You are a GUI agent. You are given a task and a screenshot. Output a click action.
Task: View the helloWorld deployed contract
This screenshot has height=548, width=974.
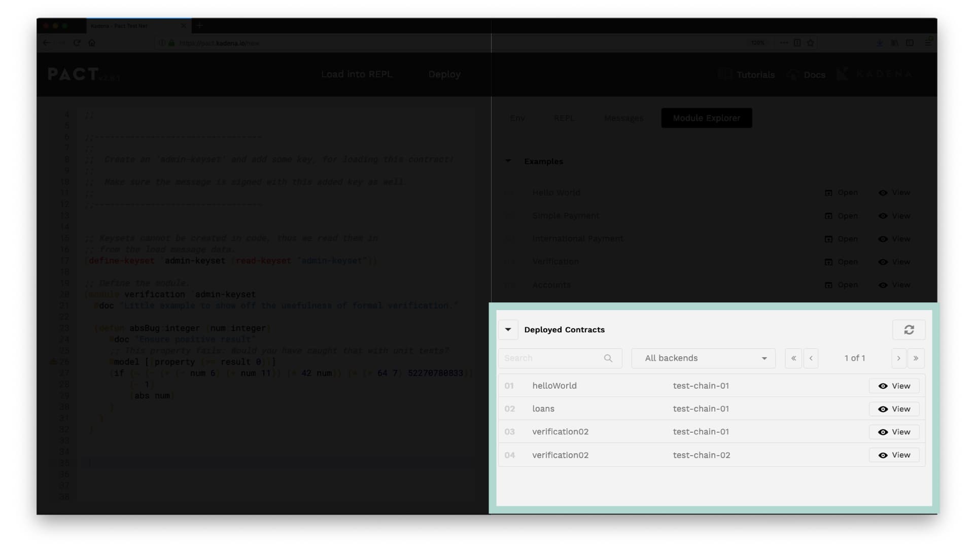894,386
